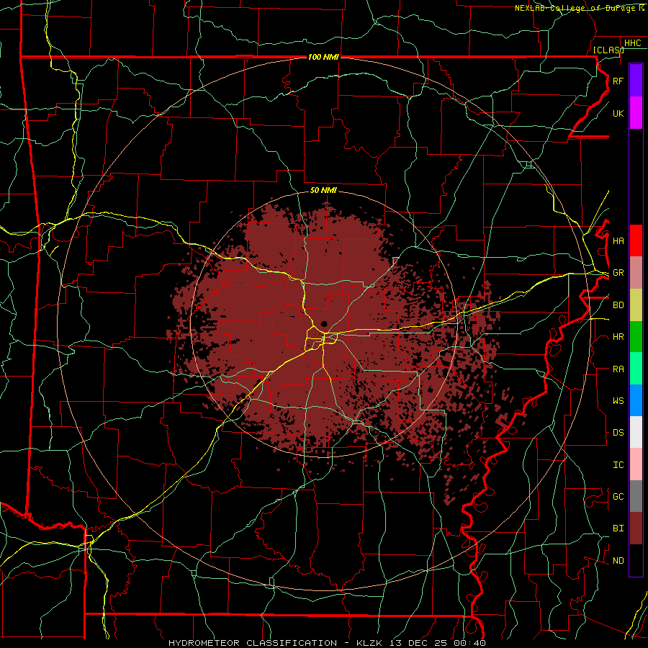Screen dimensions: 648x648
Task: Click the WS legend label
Action: [x=618, y=401]
